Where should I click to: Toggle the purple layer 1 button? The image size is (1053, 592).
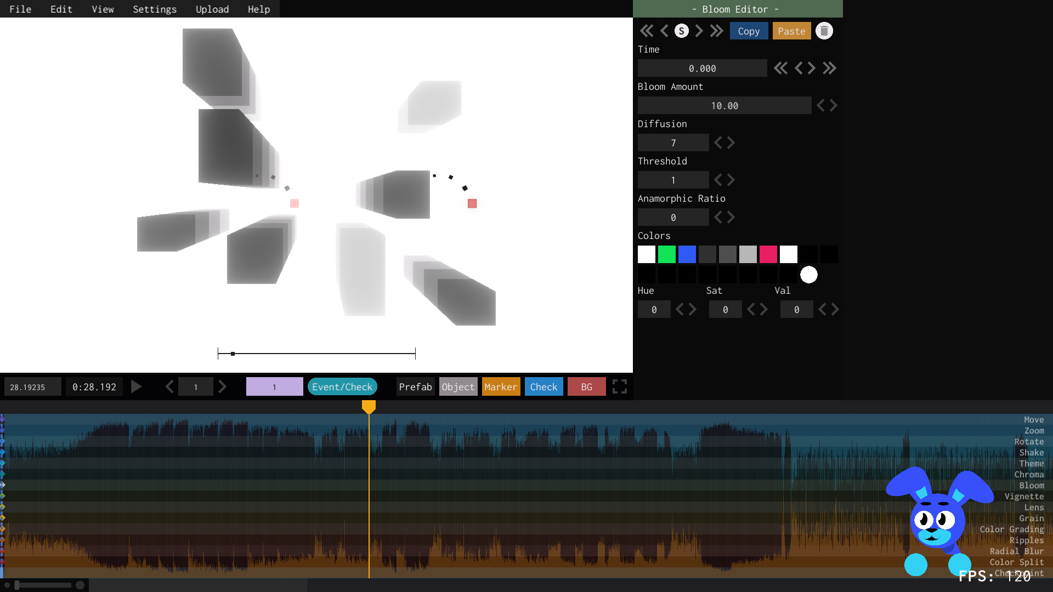pyautogui.click(x=274, y=387)
